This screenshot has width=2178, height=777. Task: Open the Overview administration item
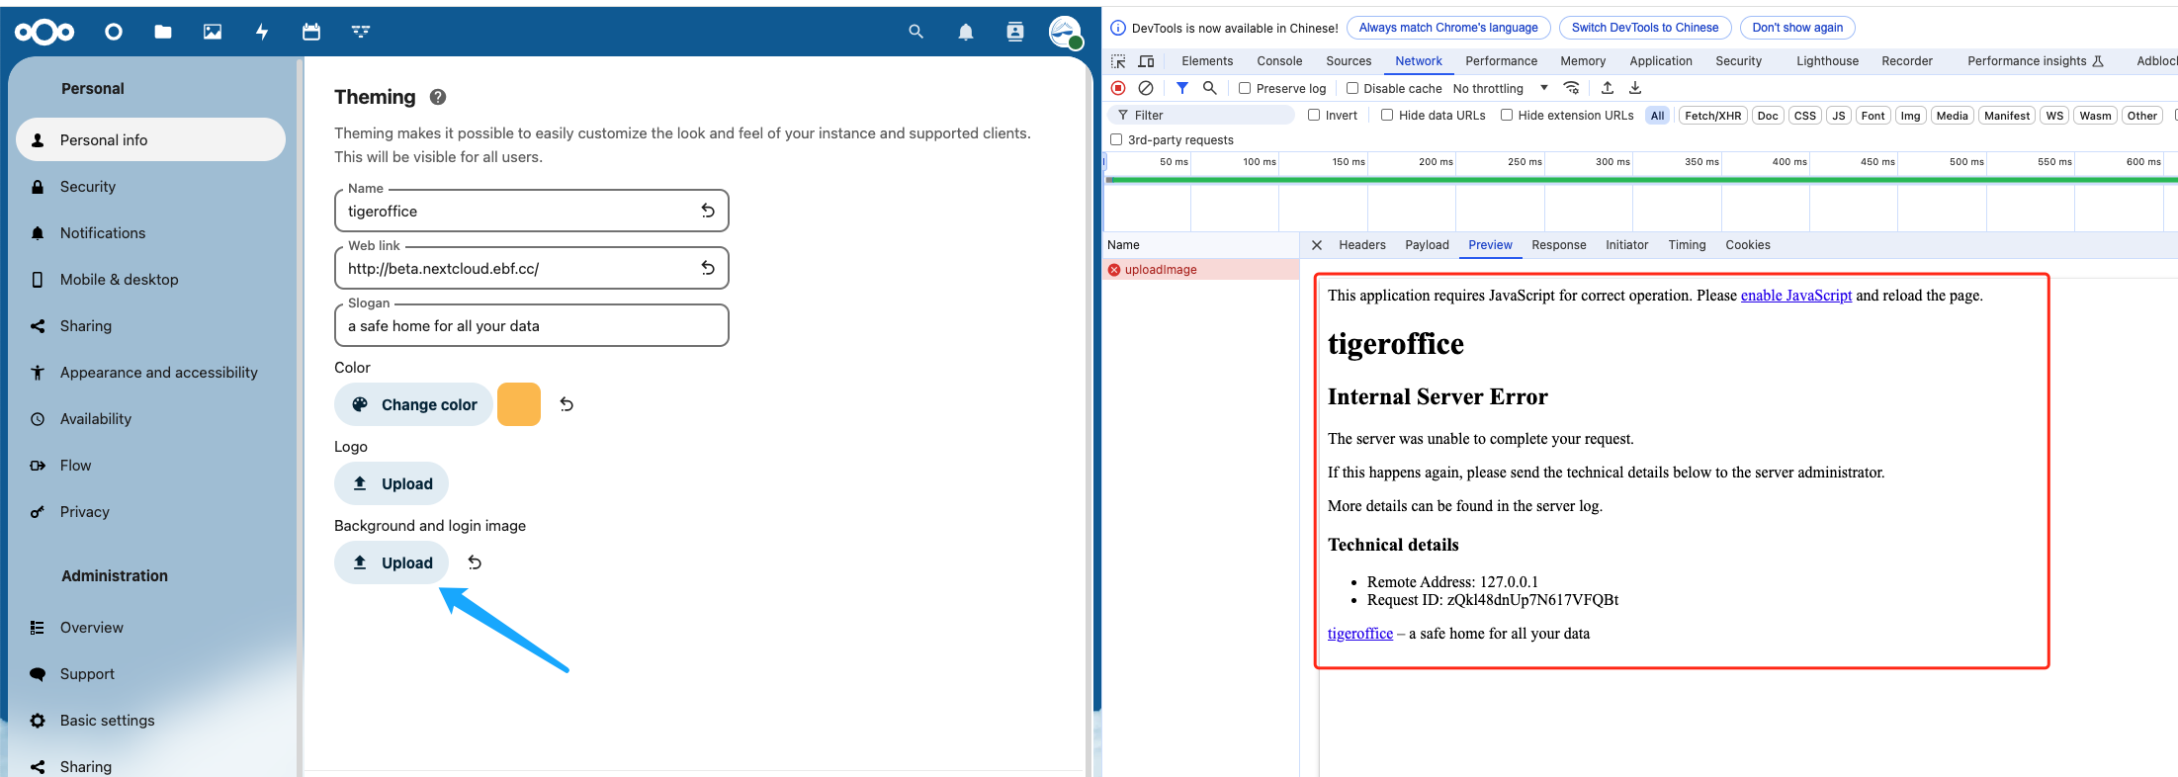(151, 627)
